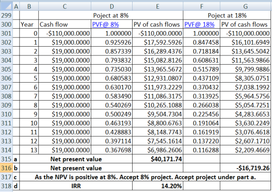Image resolution: width=272 pixels, height=192 pixels.
Task: Click cell value $9,504.7304
Action: click(158, 114)
